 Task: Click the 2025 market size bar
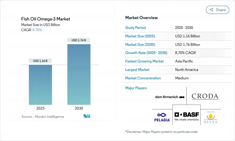40,85
